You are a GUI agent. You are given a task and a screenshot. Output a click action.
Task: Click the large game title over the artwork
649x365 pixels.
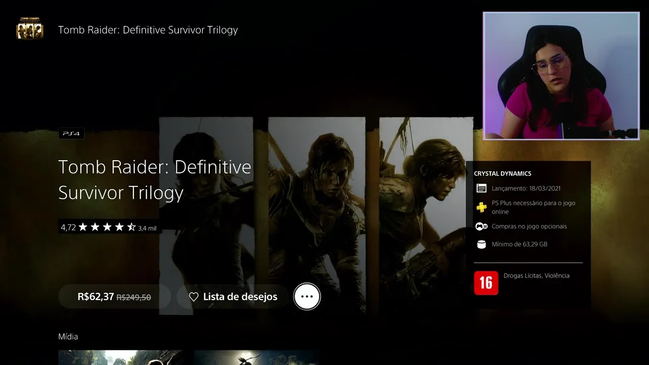click(x=155, y=179)
